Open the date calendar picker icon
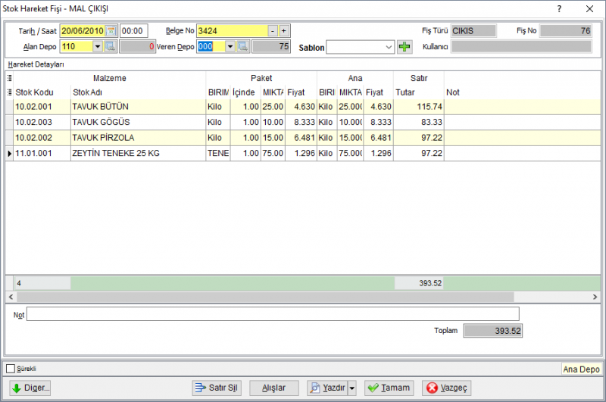This screenshot has height=402, width=606. click(111, 31)
